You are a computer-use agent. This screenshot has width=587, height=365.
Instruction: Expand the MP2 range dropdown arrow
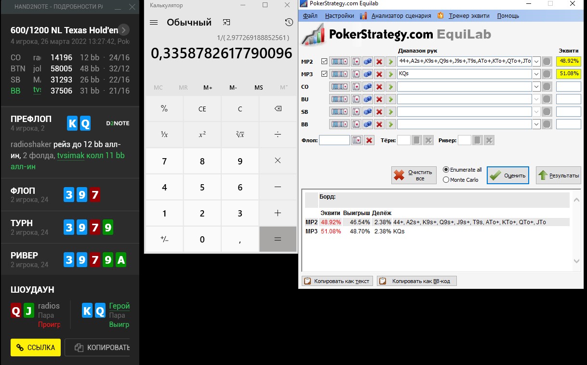pyautogui.click(x=536, y=61)
